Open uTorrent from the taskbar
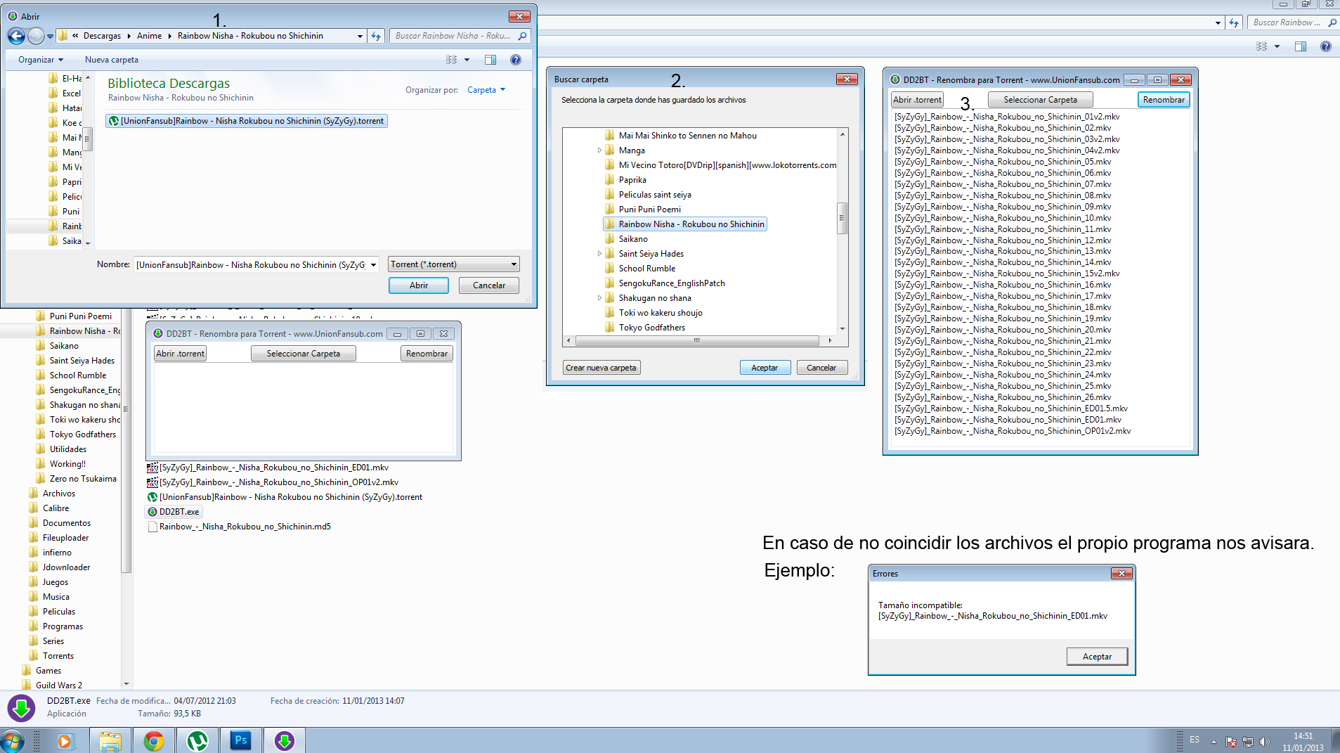The height and width of the screenshot is (753, 1340). 197,740
